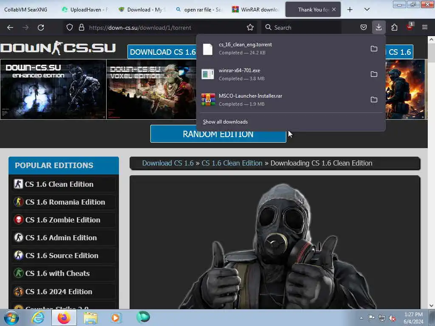435x326 pixels.
Task: Click the site security padlock icon
Action: point(81,27)
